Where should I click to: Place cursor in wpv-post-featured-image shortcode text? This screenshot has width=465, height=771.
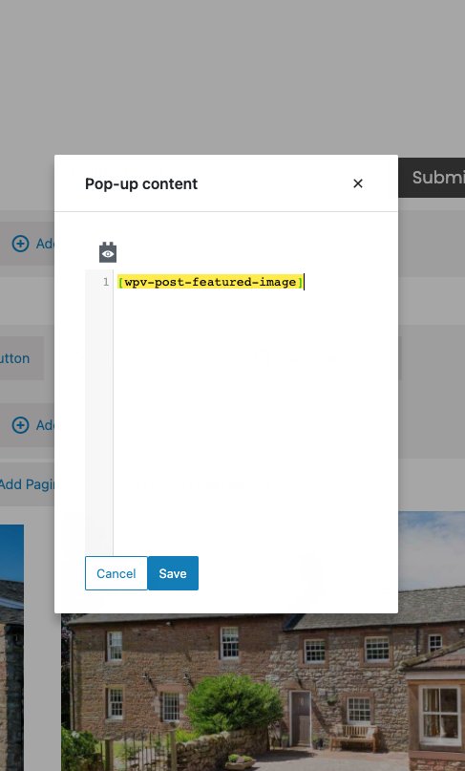[210, 282]
